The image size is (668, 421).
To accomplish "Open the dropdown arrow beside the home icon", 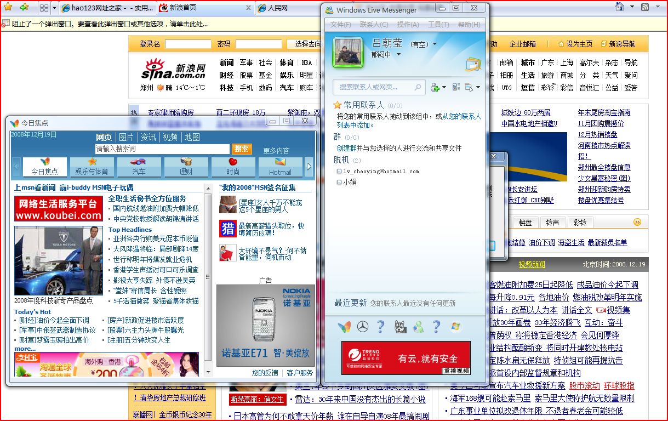I will 632,7.
